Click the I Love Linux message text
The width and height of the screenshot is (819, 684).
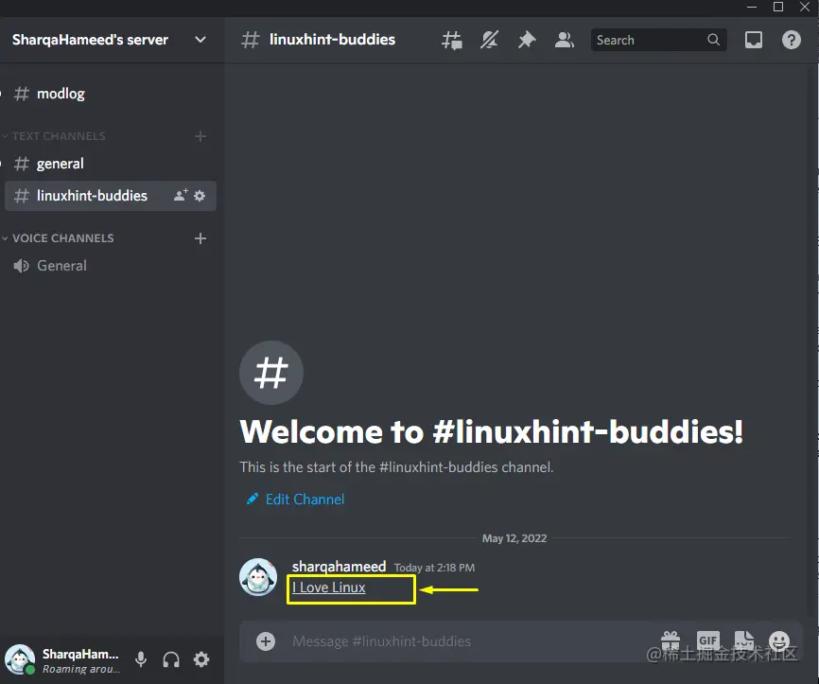(328, 588)
